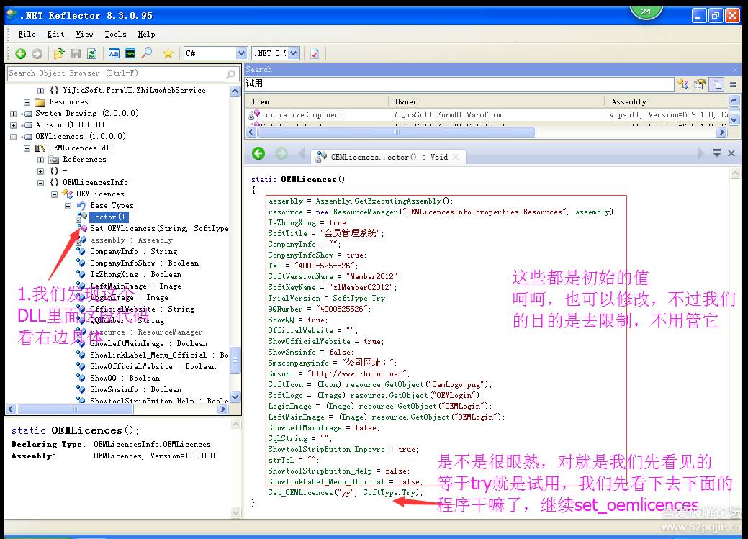Viewport: 748px width, 539px height.
Task: Open the Analyzer icon in the toolbar
Action: [130, 53]
